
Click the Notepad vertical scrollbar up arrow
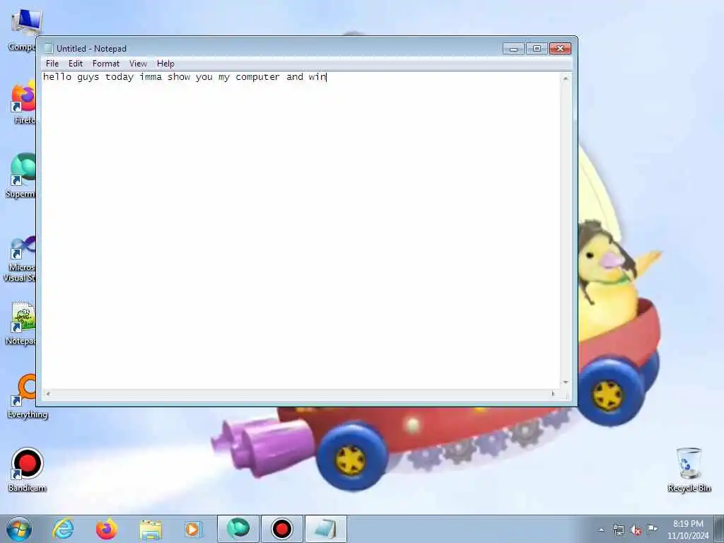566,78
